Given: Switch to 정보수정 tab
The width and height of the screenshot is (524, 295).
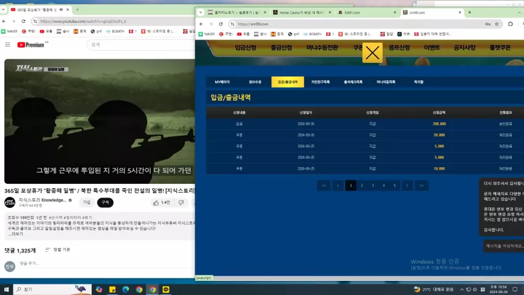Looking at the screenshot, I should click(x=255, y=82).
